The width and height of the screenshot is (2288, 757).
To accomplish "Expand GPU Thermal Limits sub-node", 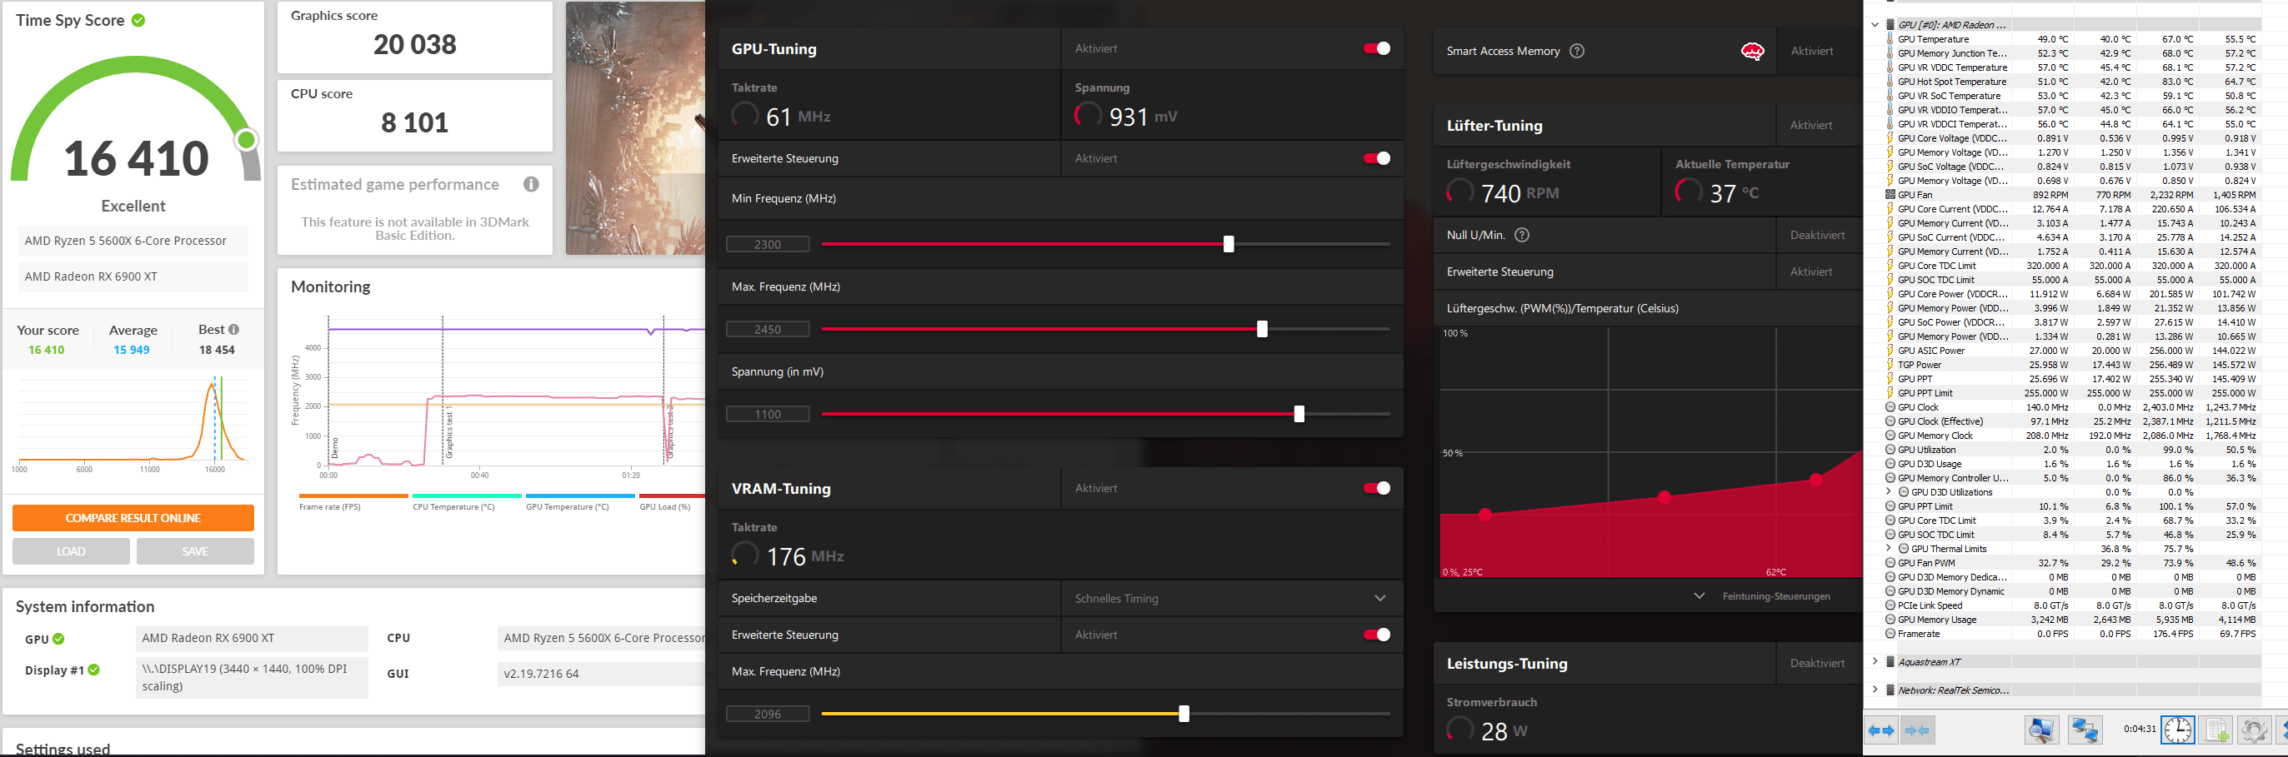I will (x=1890, y=550).
